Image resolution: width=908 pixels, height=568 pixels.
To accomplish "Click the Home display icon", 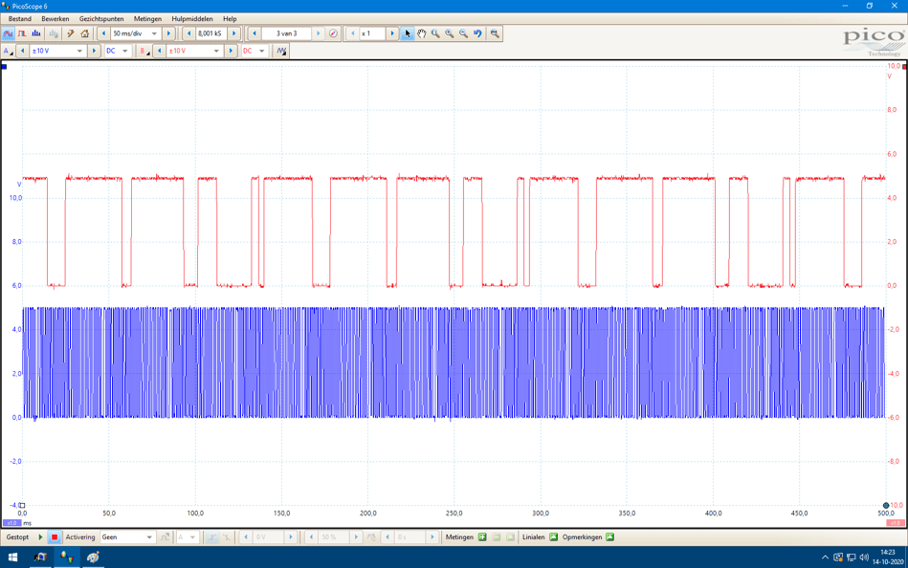I will coord(85,33).
